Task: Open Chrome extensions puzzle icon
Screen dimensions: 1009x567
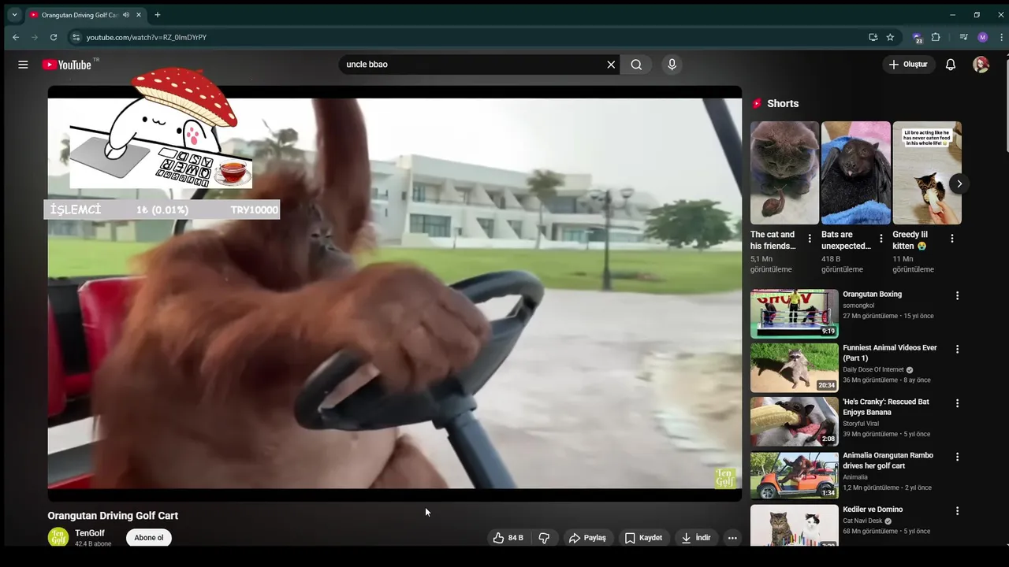Action: point(936,37)
